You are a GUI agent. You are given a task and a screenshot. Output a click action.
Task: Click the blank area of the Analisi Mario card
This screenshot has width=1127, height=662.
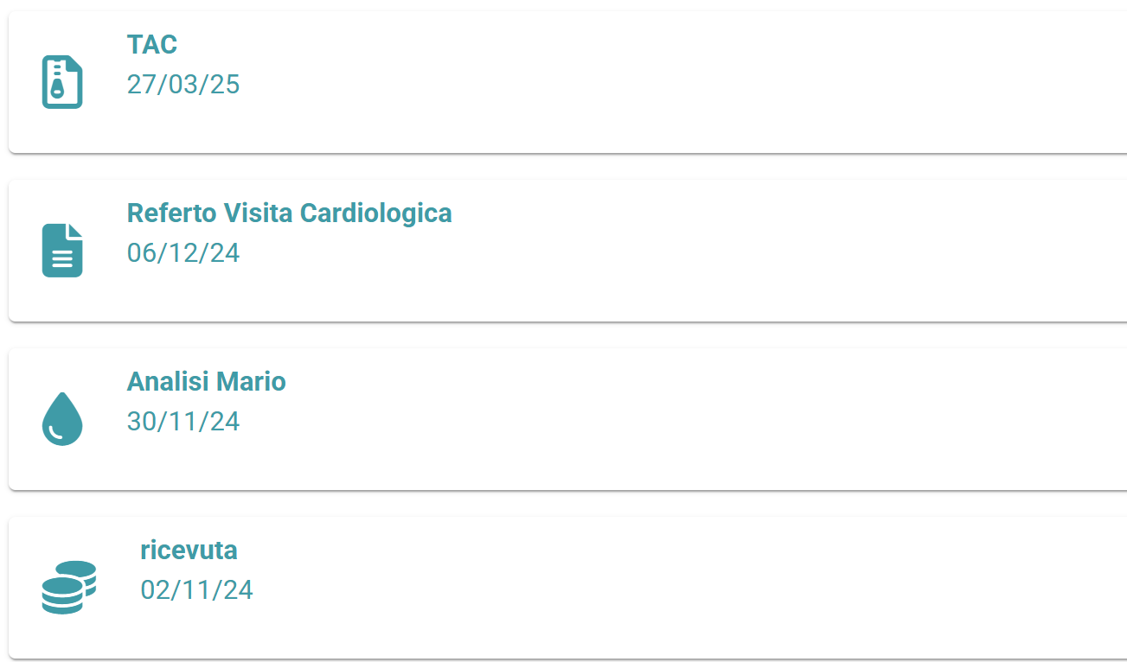(692, 419)
